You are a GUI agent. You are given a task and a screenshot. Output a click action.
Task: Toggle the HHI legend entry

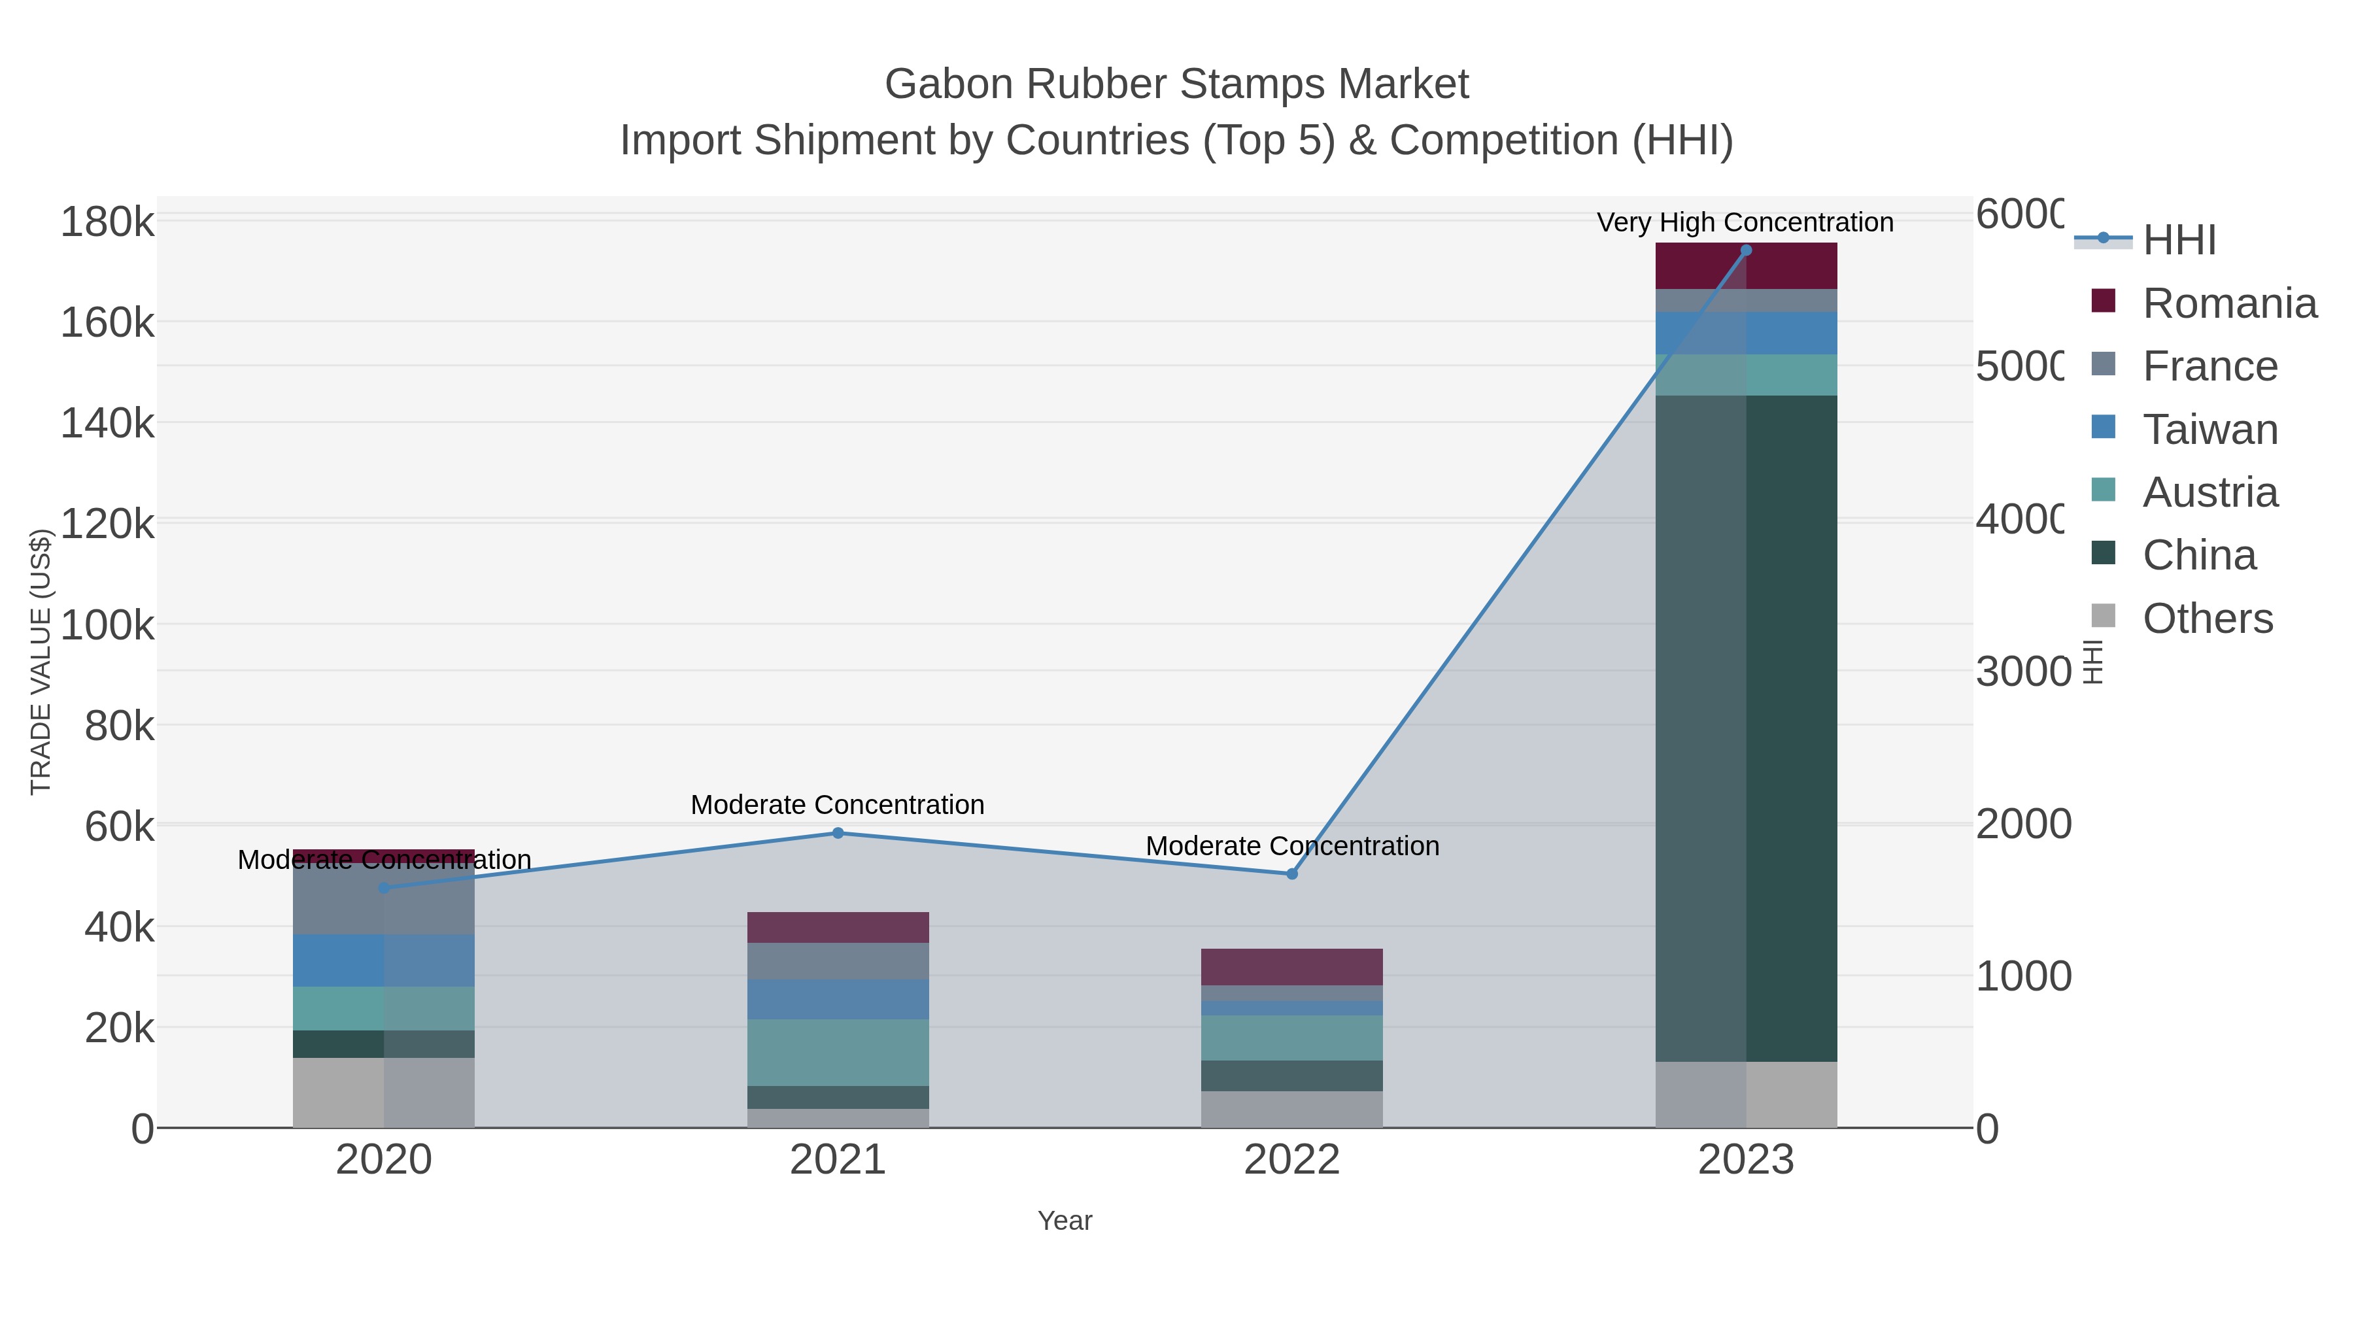coord(2147,241)
